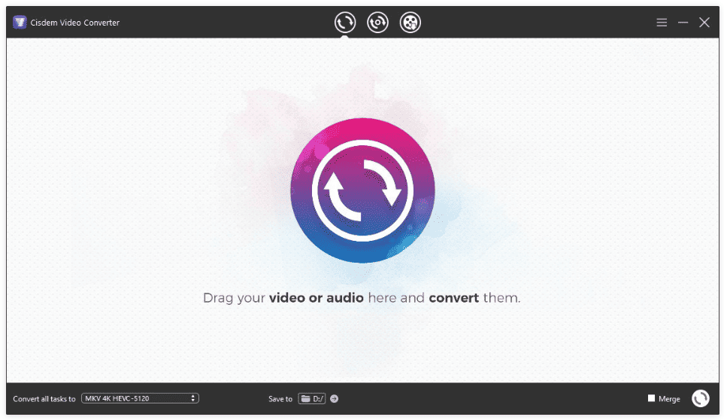Image resolution: width=724 pixels, height=420 pixels.
Task: Minimize the Cisdem Video Converter window
Action: point(683,22)
